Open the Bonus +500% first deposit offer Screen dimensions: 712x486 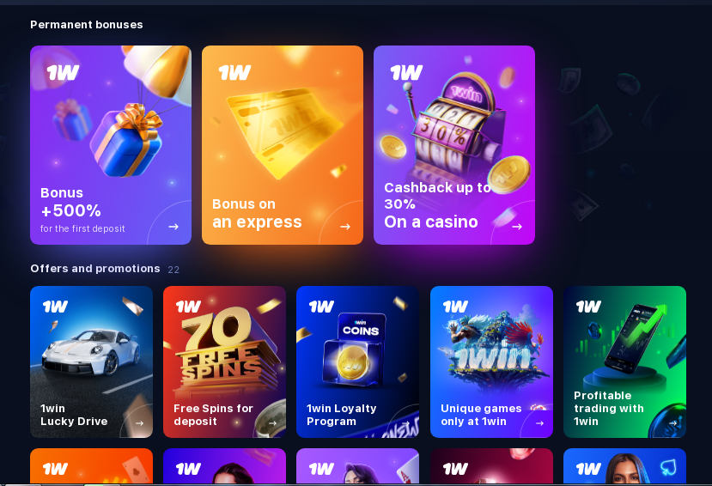(111, 145)
